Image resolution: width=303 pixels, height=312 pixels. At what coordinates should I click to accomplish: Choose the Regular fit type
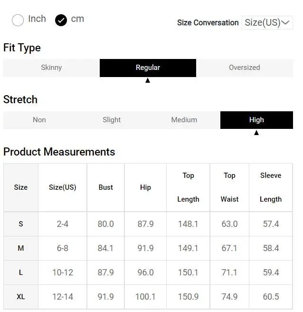(148, 68)
